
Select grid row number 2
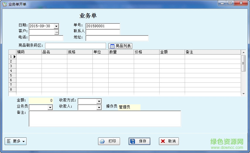click(12, 61)
